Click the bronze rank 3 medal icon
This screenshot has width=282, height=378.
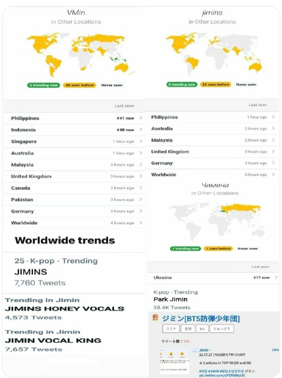click(x=155, y=318)
